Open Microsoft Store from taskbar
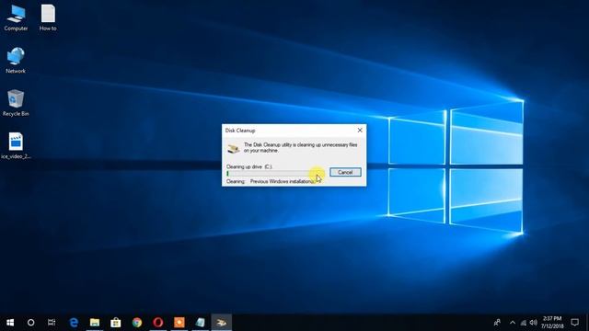 click(116, 323)
